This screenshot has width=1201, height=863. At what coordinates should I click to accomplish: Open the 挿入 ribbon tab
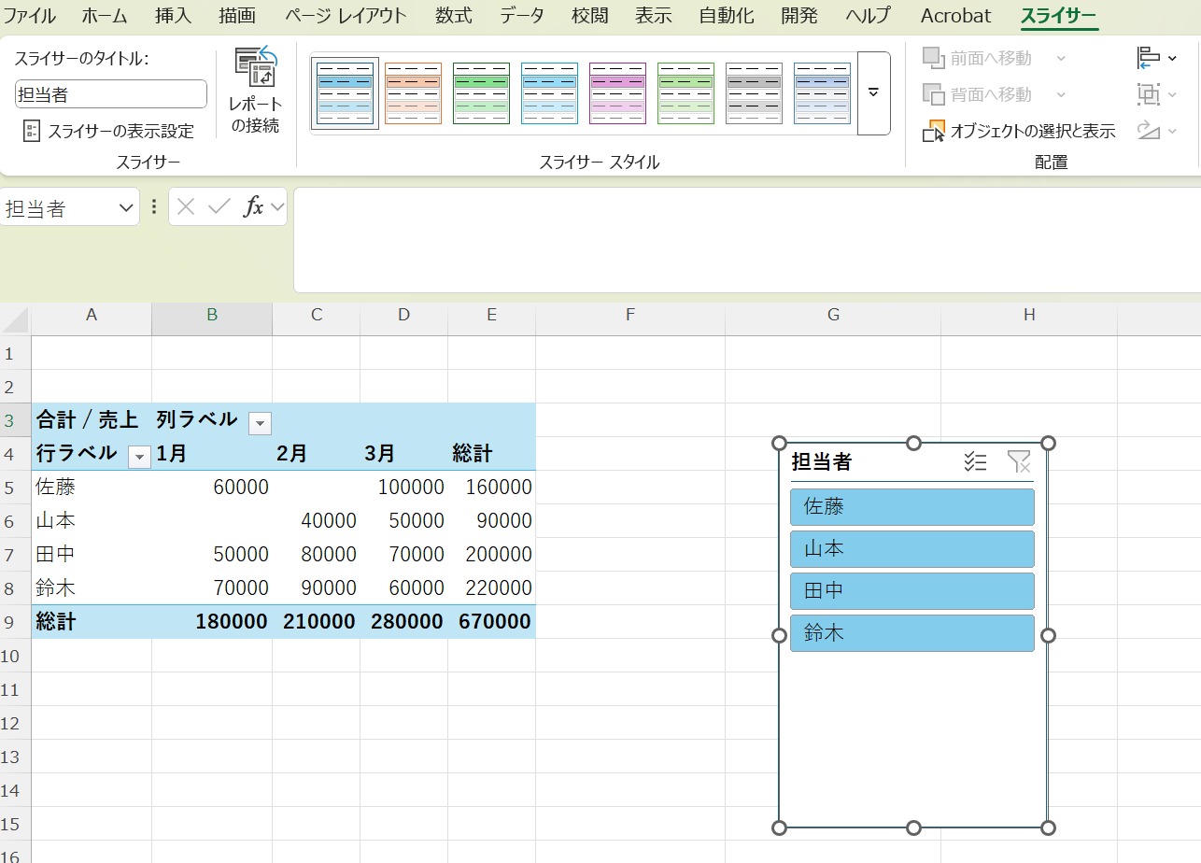tap(172, 16)
